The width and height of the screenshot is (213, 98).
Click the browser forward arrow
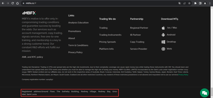pyautogui.click(x=8, y=3)
